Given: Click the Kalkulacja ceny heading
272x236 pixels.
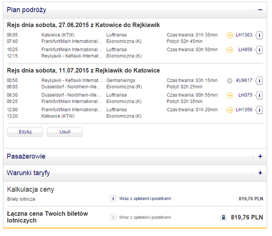Looking at the screenshot, I should [x=31, y=189].
